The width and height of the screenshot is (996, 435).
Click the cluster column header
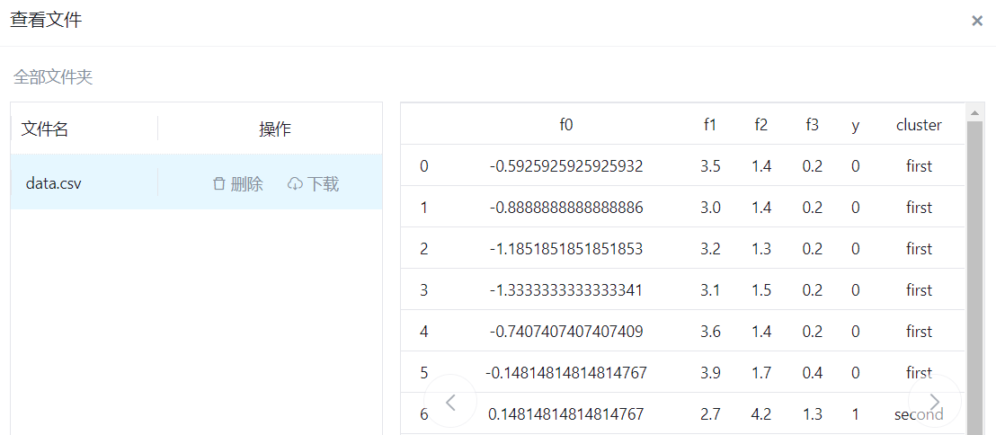(x=919, y=125)
